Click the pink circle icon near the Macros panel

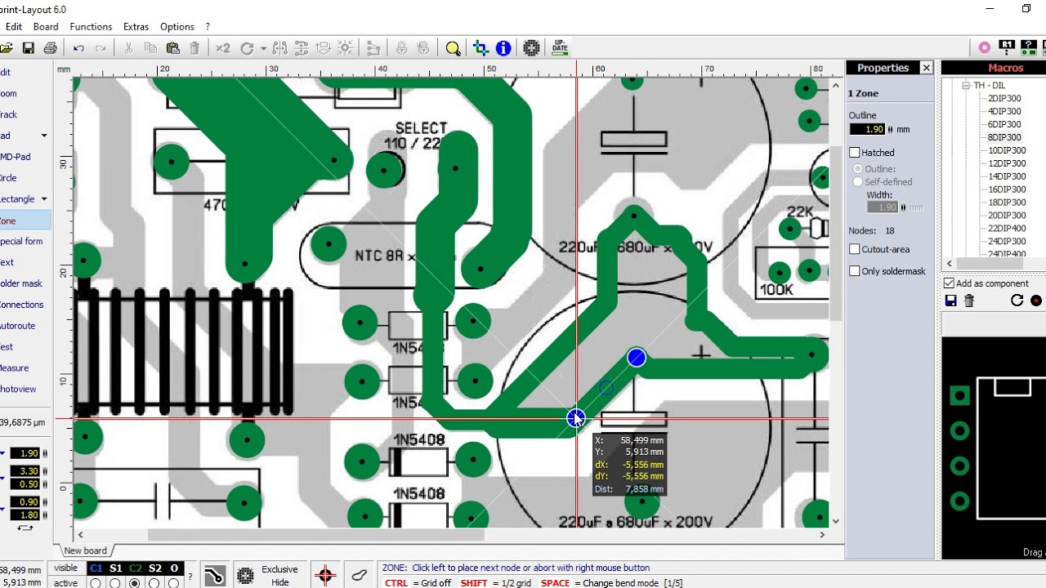coord(985,47)
